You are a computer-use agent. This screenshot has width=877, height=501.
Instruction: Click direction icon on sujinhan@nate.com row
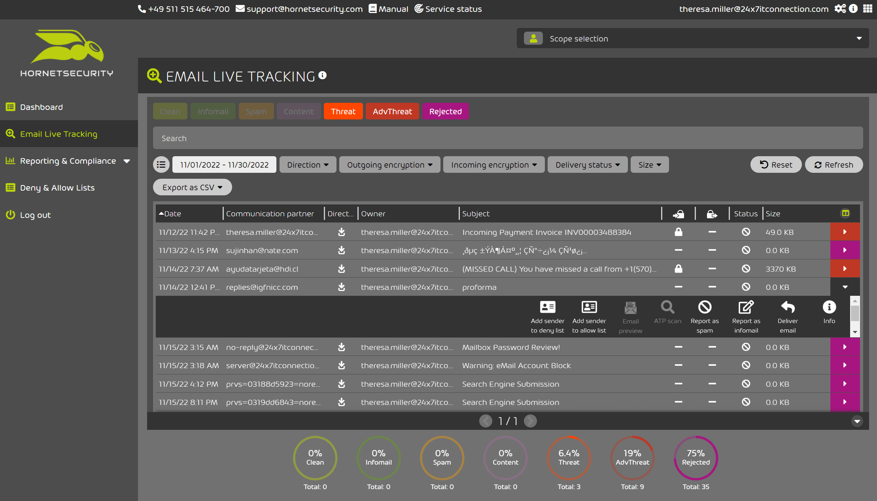coord(342,250)
